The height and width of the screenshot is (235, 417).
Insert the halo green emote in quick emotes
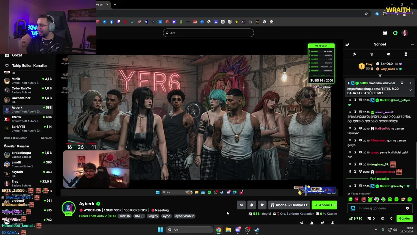pos(370,199)
